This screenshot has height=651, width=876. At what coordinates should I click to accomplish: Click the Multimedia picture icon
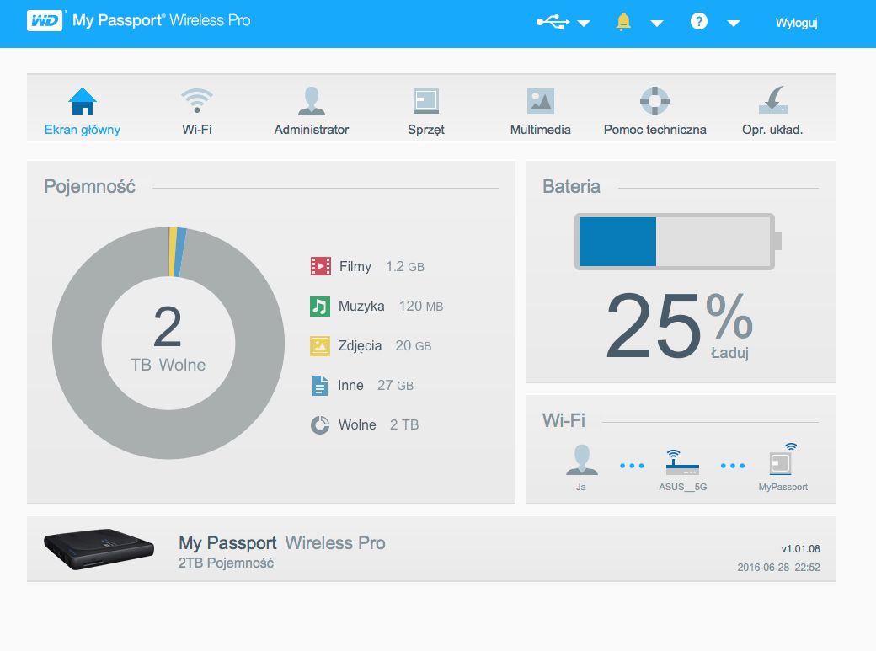click(541, 101)
